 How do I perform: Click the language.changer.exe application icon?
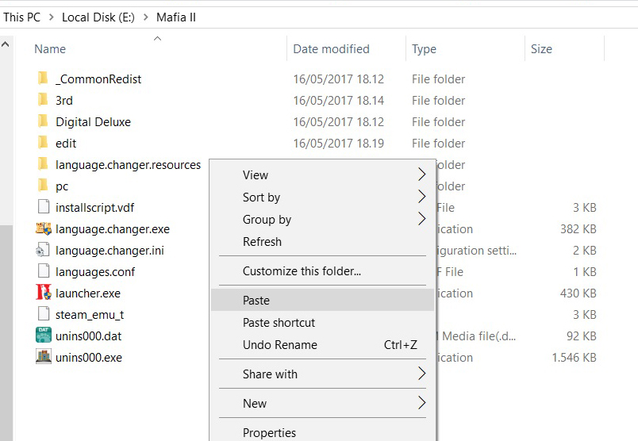click(x=43, y=229)
